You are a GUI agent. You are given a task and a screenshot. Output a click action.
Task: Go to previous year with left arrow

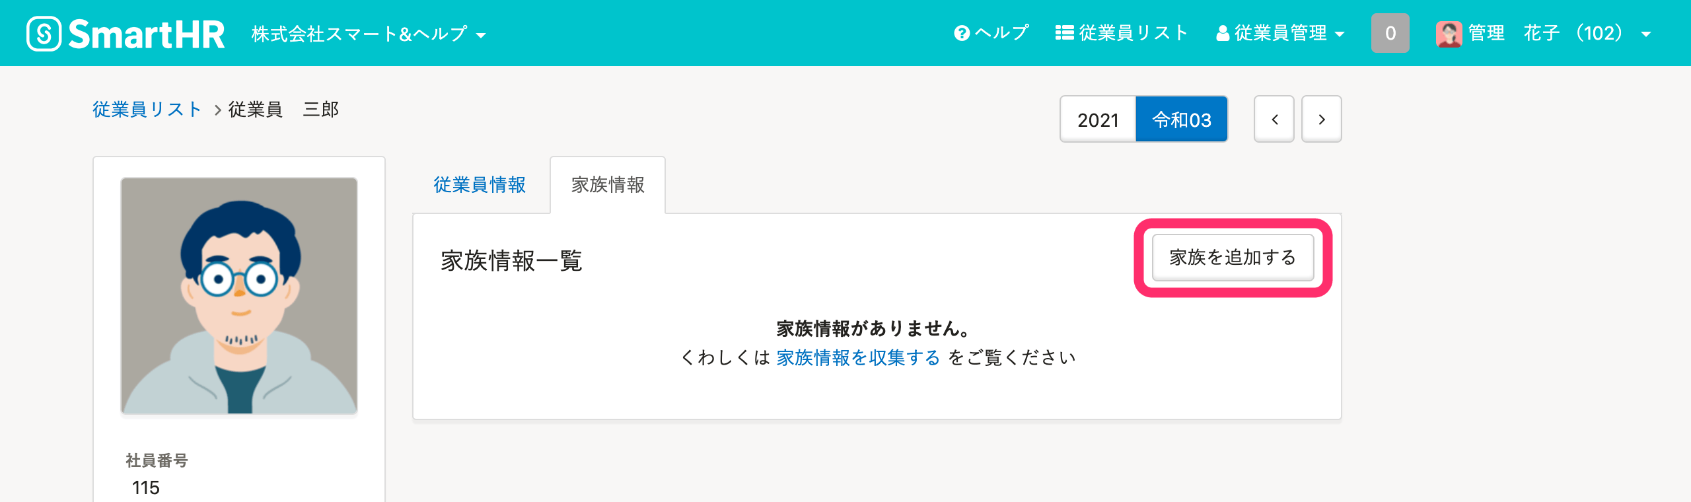[1274, 119]
